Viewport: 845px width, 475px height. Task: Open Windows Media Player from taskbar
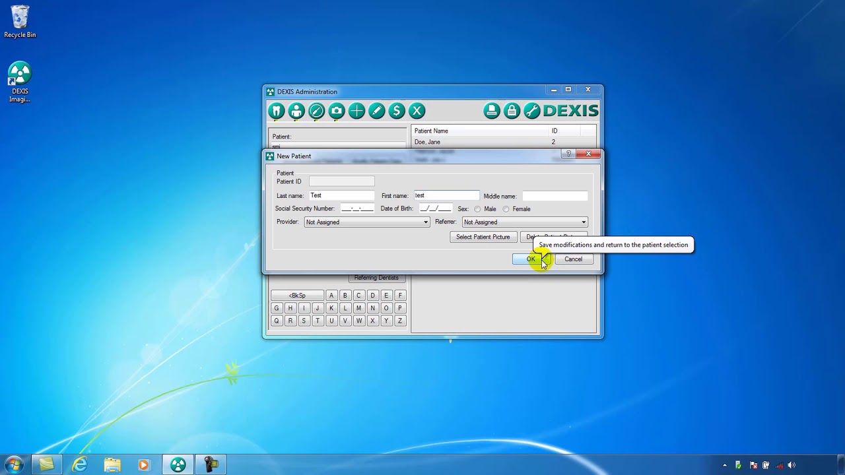[x=144, y=464]
